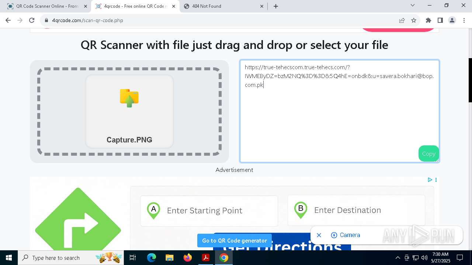This screenshot has width=472, height=265.
Task: Open Adobe Acrobat from taskbar
Action: 205,258
